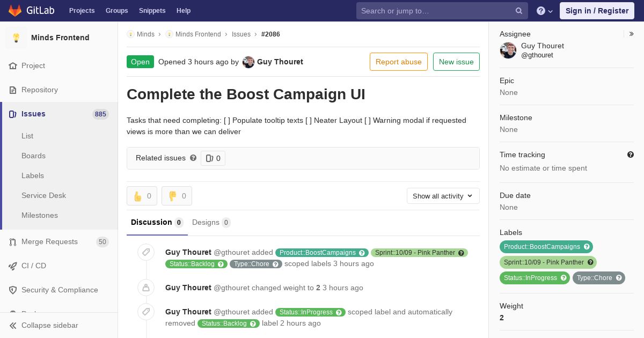Open the Milestones link
The image size is (644, 338).
tap(40, 215)
